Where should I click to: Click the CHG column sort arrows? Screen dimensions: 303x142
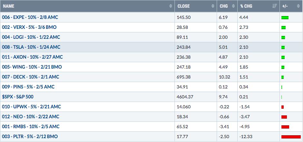coord(233,6)
